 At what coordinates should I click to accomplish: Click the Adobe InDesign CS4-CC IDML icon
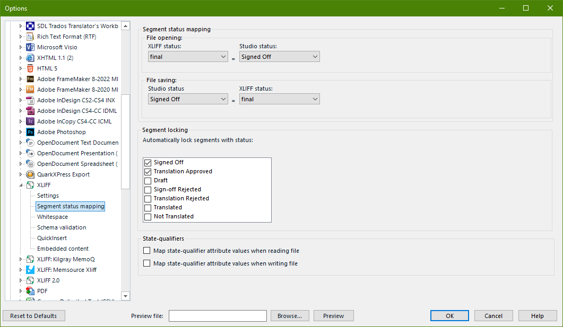31,111
